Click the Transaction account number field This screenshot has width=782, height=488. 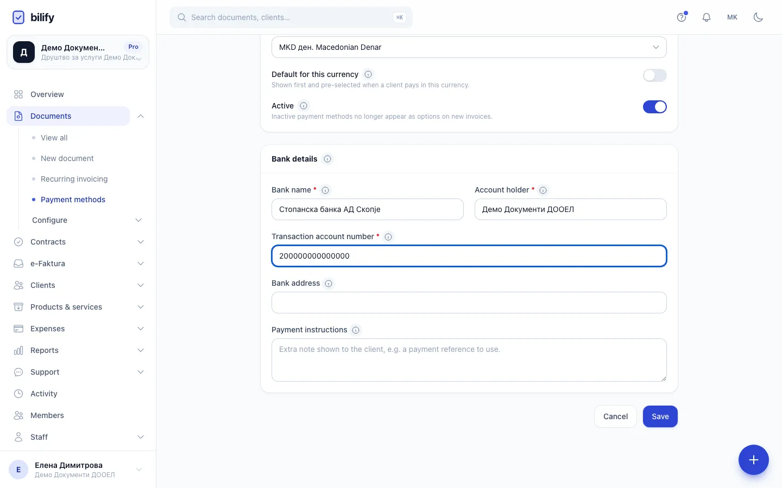pyautogui.click(x=469, y=256)
